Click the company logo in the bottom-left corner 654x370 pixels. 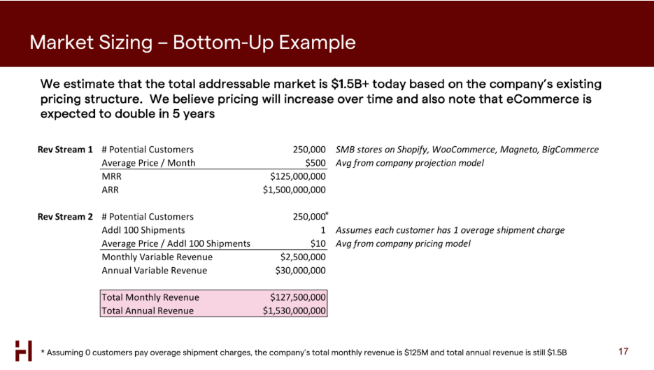[x=24, y=350]
